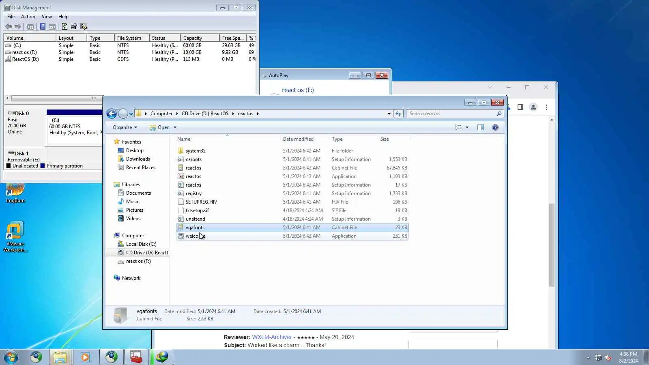Sort files by Type column header
The height and width of the screenshot is (365, 649).
[x=353, y=139]
